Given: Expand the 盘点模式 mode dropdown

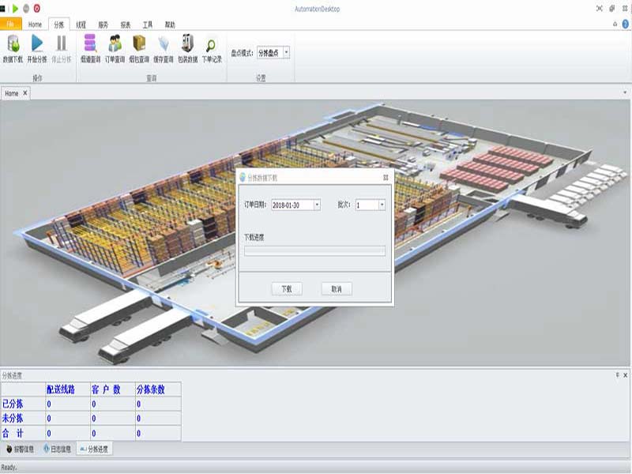Looking at the screenshot, I should [x=286, y=53].
